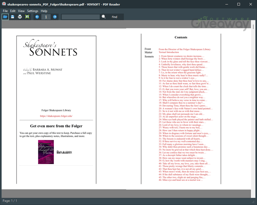257x205 pixels.
Task: Open From the Director of the Folger link
Action: pyautogui.click(x=185, y=49)
